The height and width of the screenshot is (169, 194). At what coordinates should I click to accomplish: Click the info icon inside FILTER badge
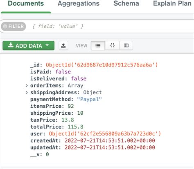[5, 26]
